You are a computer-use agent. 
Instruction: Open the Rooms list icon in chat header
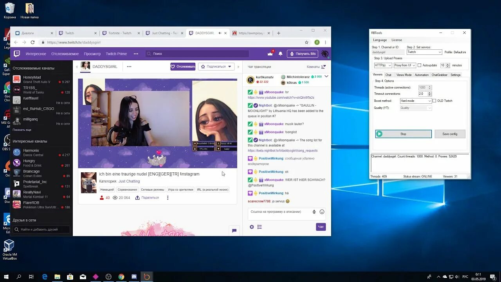[x=323, y=67]
